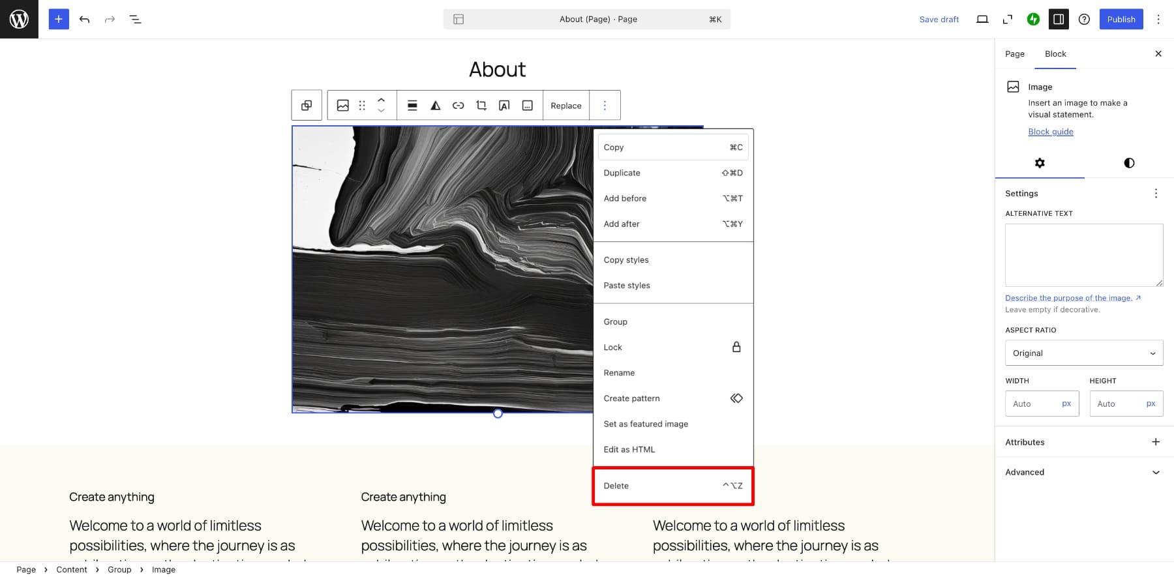The width and height of the screenshot is (1174, 577).
Task: Open the Aspect Ratio dropdown
Action: tap(1083, 353)
